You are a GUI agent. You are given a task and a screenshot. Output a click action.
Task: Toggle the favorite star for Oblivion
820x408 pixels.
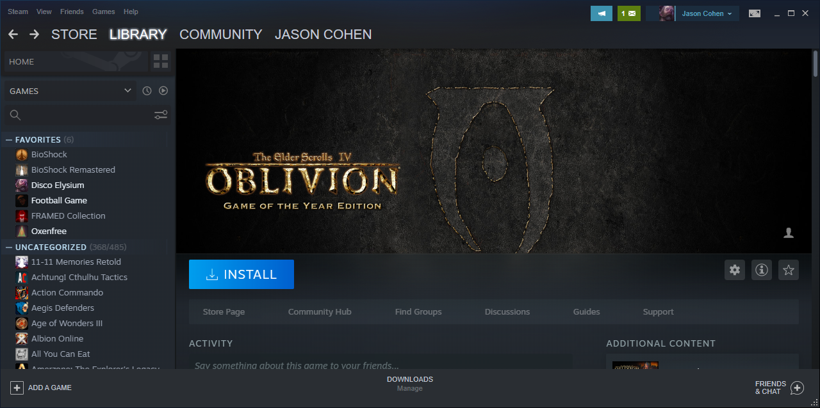point(789,270)
